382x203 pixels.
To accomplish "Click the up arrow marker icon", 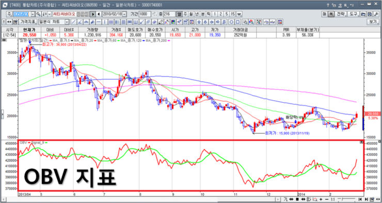I will pyautogui.click(x=199, y=22).
